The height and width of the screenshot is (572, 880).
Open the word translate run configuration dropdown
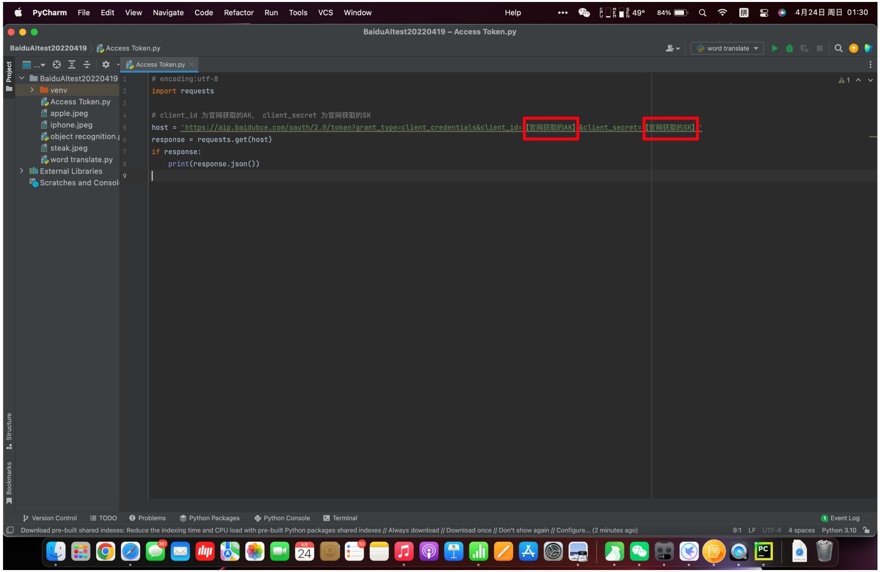point(727,48)
